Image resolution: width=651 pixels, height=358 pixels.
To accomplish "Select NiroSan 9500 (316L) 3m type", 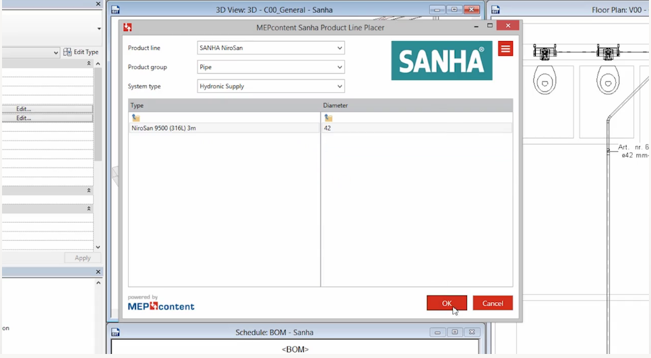I will click(x=164, y=128).
